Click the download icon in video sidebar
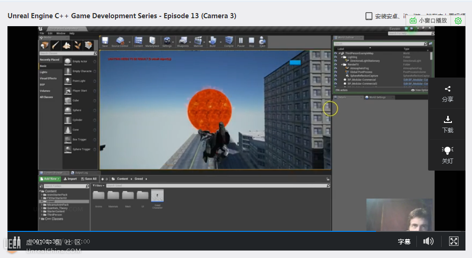Viewport: 472px width, 258px height. 448,120
